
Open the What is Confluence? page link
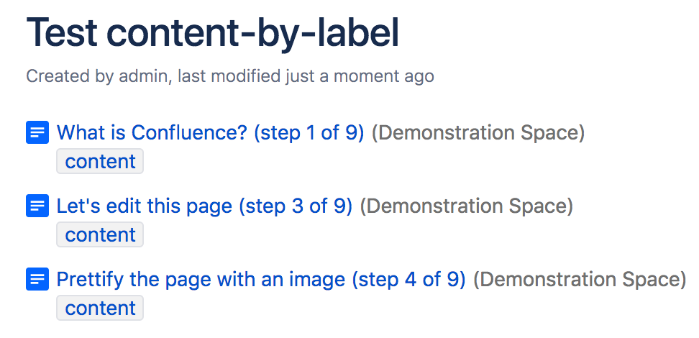(x=211, y=132)
